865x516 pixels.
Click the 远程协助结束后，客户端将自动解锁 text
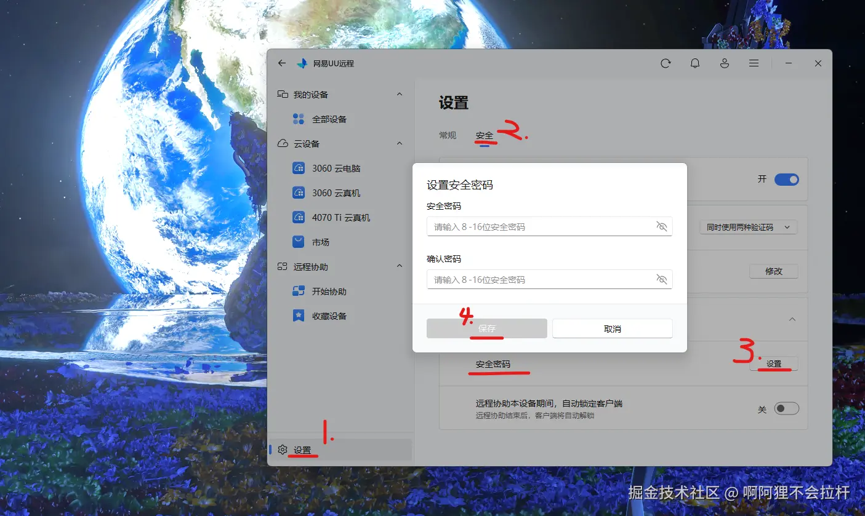pyautogui.click(x=535, y=416)
